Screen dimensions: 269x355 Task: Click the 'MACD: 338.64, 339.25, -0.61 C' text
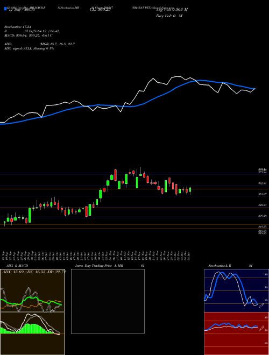click(29, 35)
